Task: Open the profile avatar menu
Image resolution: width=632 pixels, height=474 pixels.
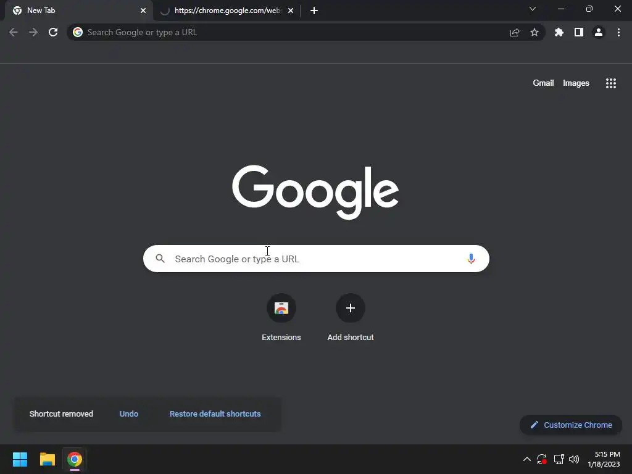Action: pos(599,32)
